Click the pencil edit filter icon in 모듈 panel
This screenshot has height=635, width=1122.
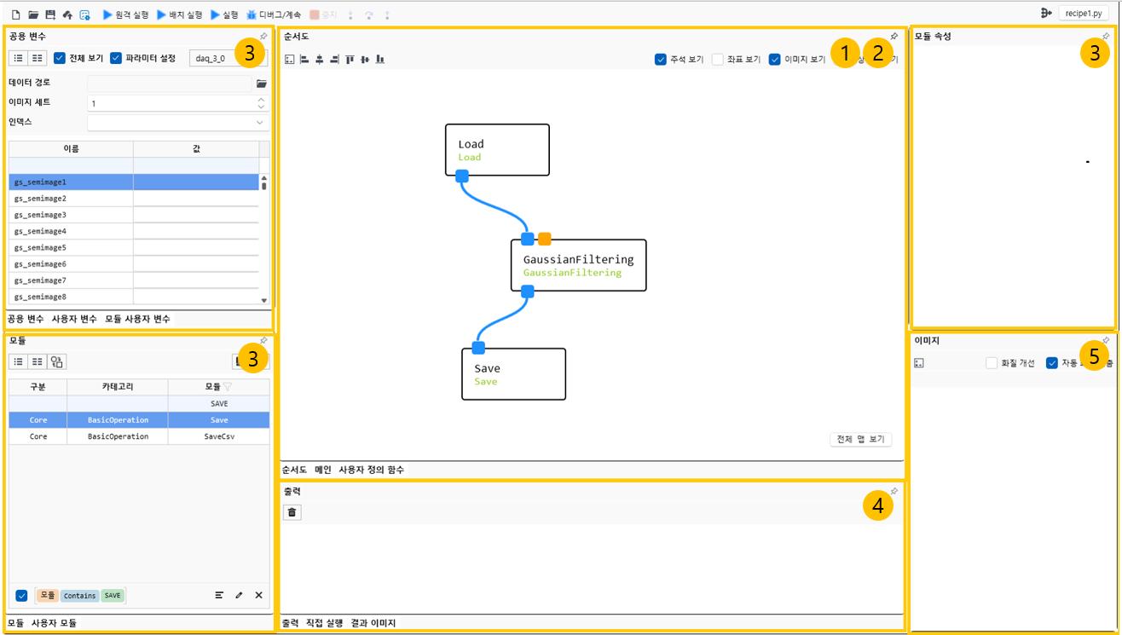[x=239, y=595]
